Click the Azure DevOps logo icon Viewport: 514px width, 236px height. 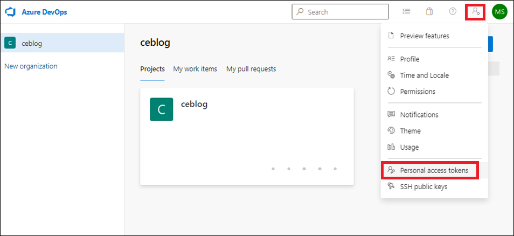(10, 12)
